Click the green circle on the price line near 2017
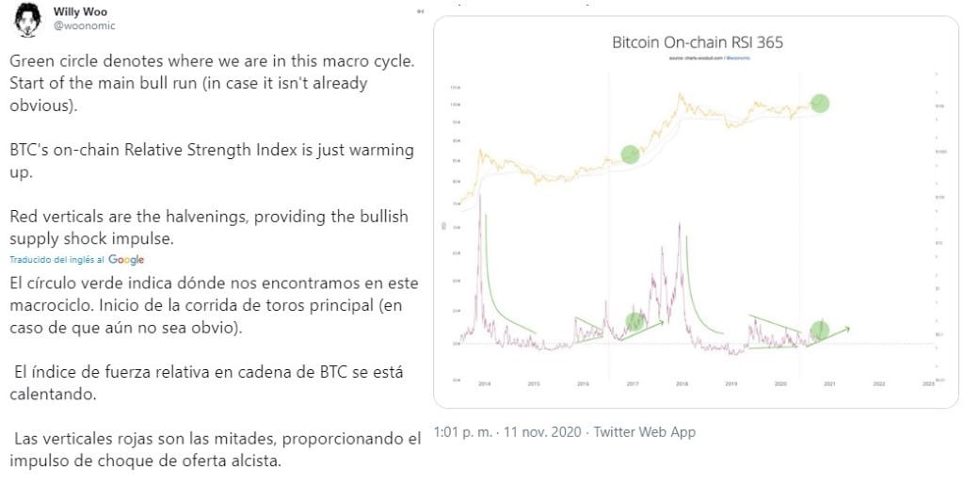 630,154
